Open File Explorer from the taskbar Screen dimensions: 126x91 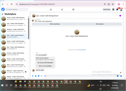click(x=20, y=81)
